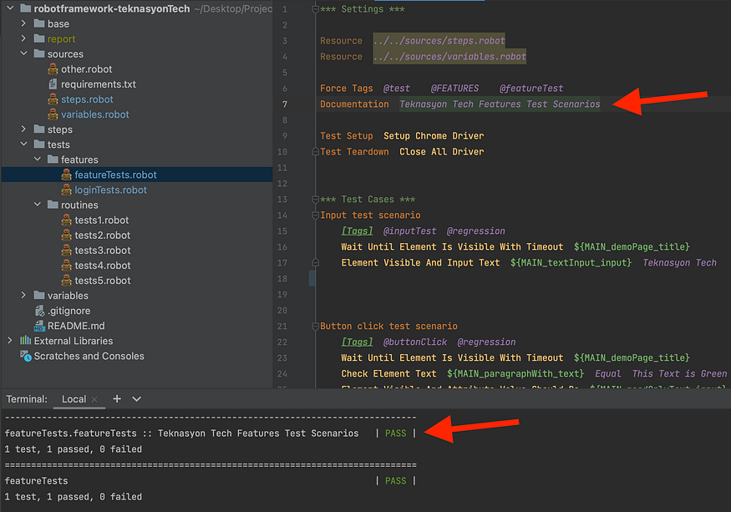Click the README.md markdown icon
The image size is (731, 512).
pos(39,326)
